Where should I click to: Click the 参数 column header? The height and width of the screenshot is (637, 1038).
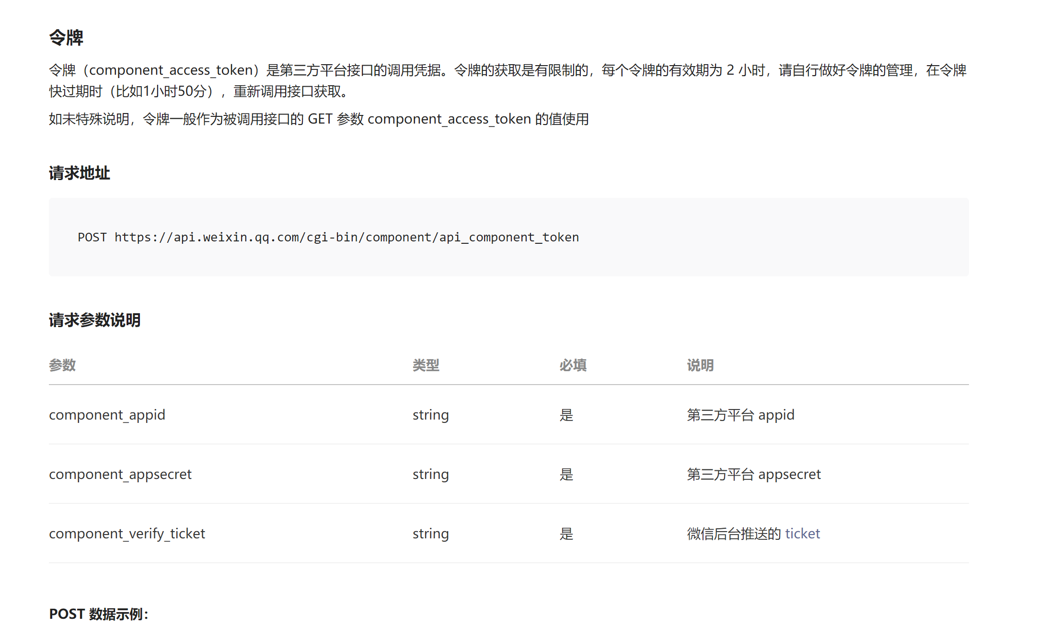point(62,365)
